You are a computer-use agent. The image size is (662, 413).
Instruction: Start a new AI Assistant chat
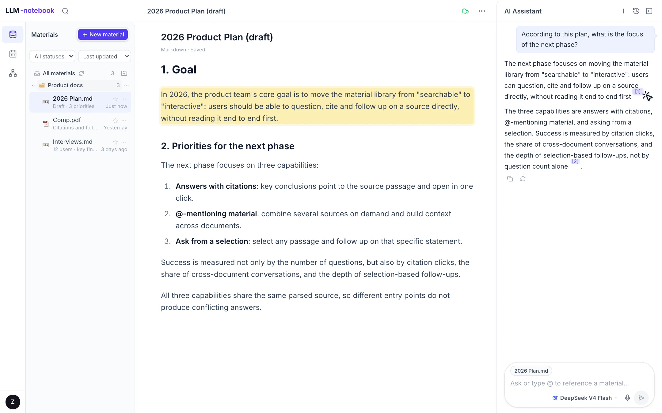tap(623, 11)
